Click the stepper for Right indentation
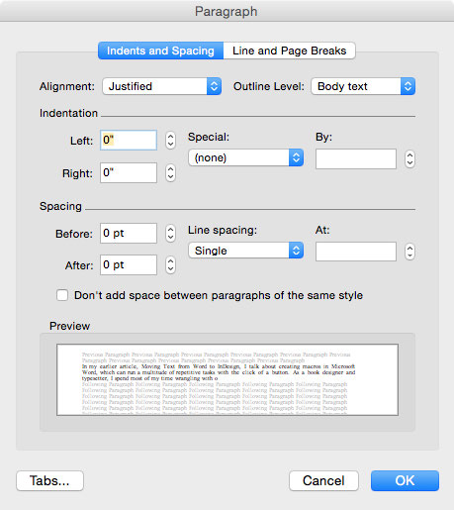The height and width of the screenshot is (510, 454). click(x=170, y=173)
